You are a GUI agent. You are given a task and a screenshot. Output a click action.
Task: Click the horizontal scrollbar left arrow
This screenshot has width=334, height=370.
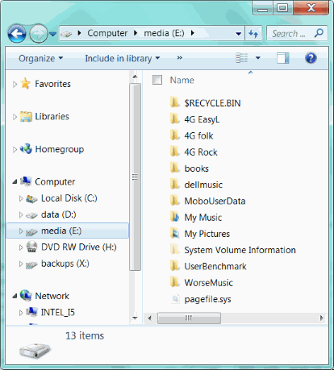click(150, 318)
